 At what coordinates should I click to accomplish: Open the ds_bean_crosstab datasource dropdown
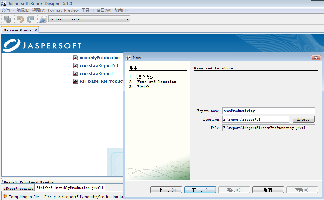tap(89, 19)
